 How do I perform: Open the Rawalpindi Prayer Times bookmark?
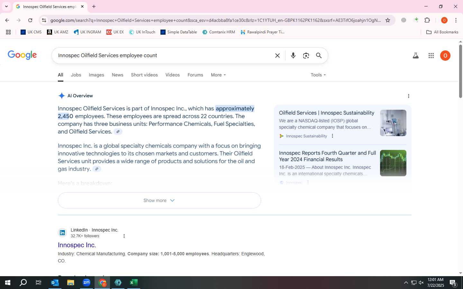tap(262, 32)
